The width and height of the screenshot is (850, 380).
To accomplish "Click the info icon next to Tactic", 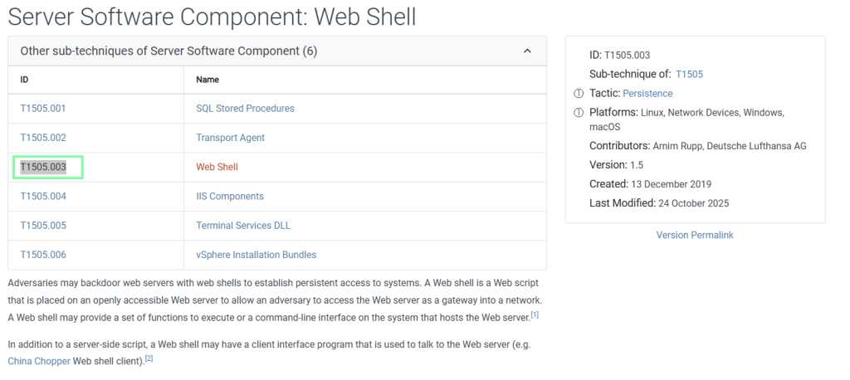I will click(x=579, y=94).
